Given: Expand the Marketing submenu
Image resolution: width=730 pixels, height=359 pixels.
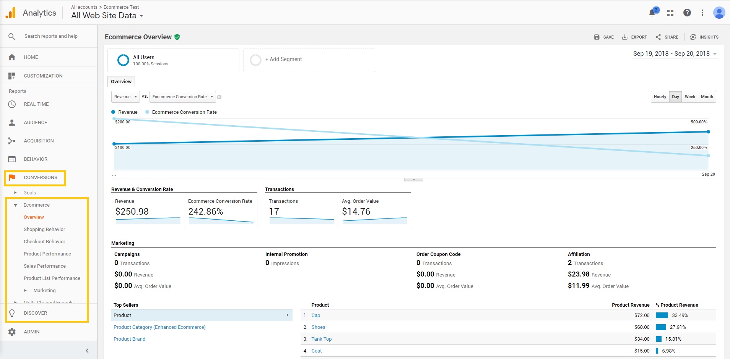Looking at the screenshot, I should [x=26, y=291].
